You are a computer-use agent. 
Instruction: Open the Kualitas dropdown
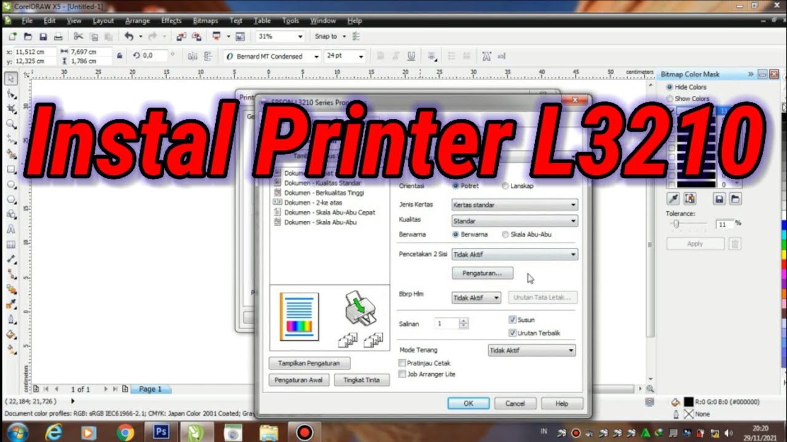pyautogui.click(x=515, y=220)
